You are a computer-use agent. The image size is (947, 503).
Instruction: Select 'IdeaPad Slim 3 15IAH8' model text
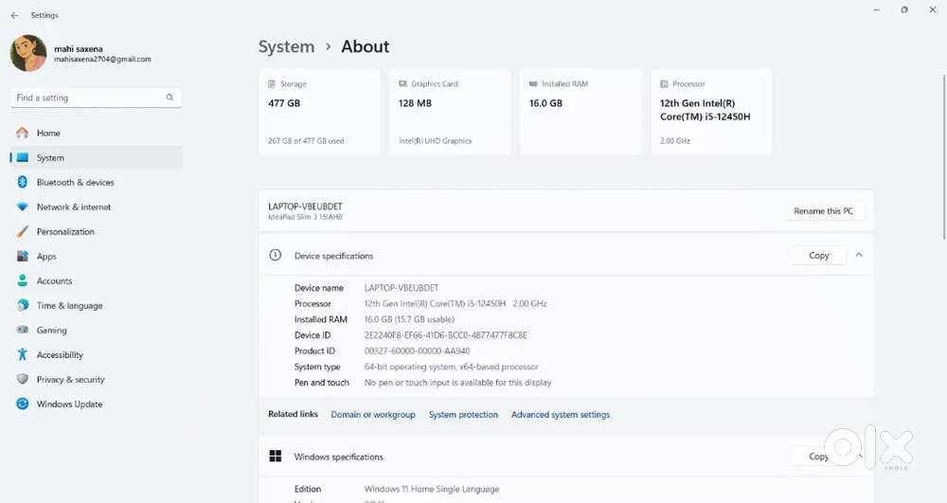tap(305, 217)
